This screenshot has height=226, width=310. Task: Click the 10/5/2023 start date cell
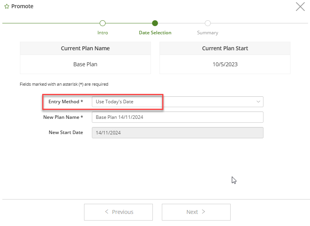pos(225,64)
